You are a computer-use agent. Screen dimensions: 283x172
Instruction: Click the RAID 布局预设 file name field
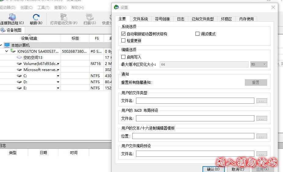coord(195,118)
